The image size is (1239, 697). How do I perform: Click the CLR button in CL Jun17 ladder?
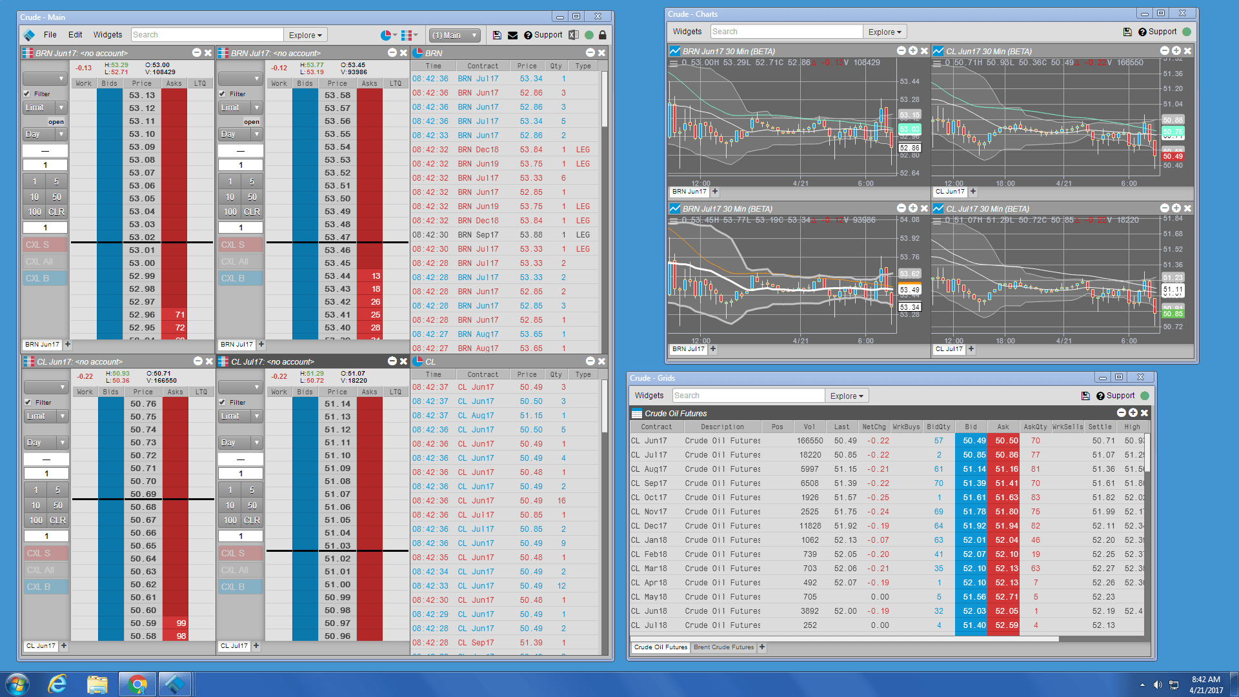(57, 520)
